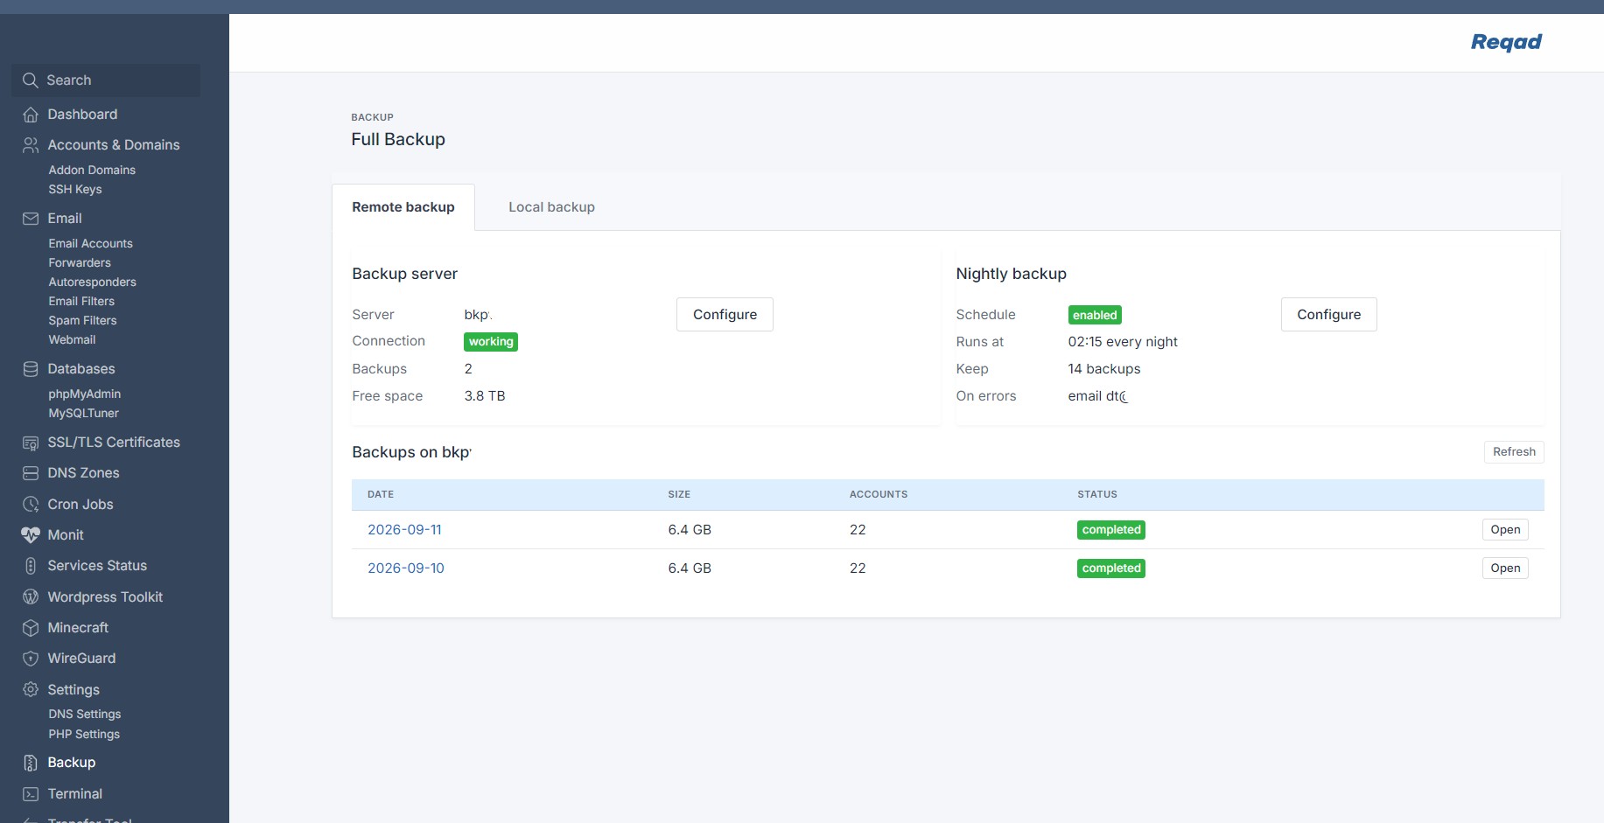
Task: Follow the 2026-09-11 date link
Action: tap(404, 530)
